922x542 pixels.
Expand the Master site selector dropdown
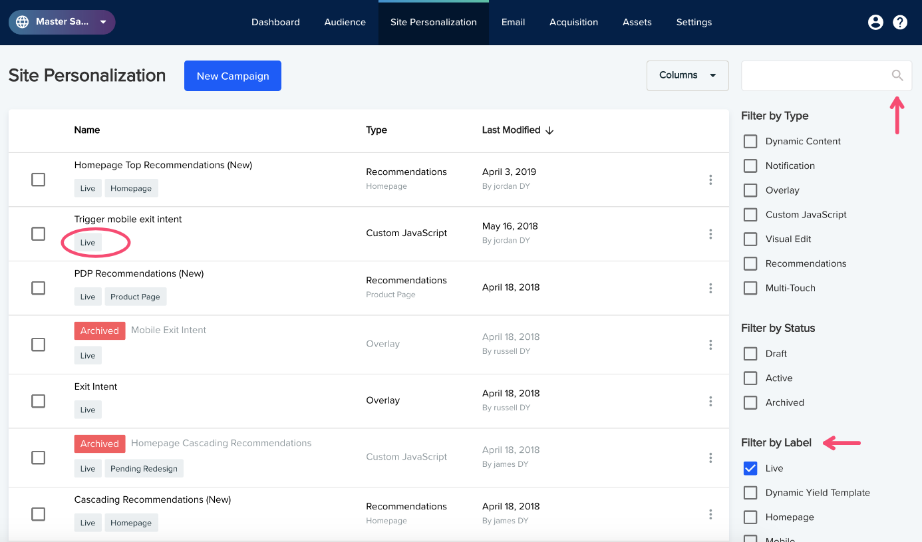tap(62, 22)
